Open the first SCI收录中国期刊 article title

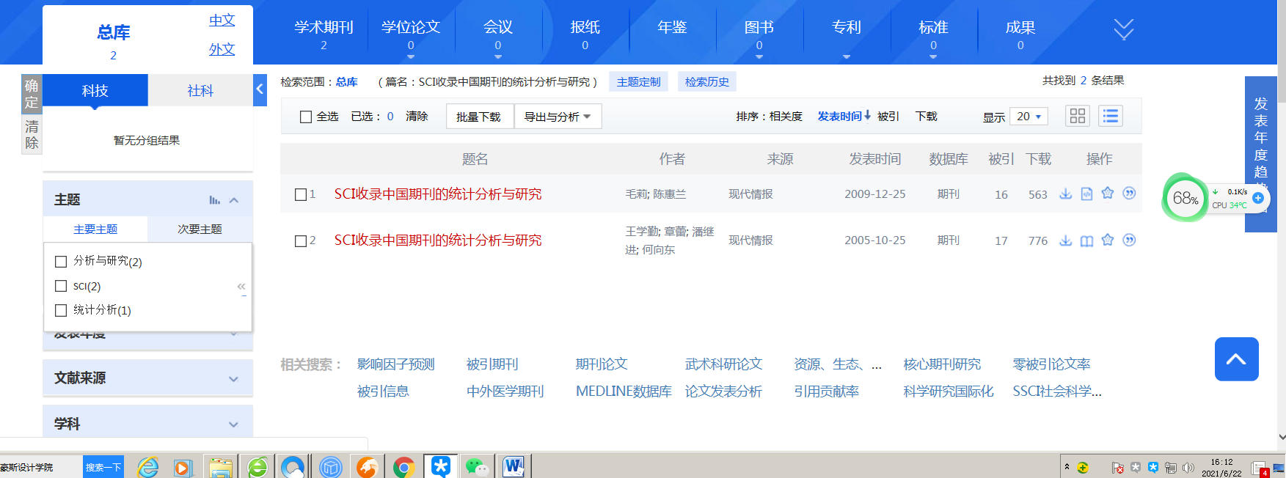438,194
